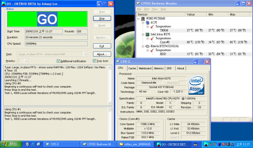253x148 pixels.
Task: Click the Sensor column header
Action: coord(161,15)
